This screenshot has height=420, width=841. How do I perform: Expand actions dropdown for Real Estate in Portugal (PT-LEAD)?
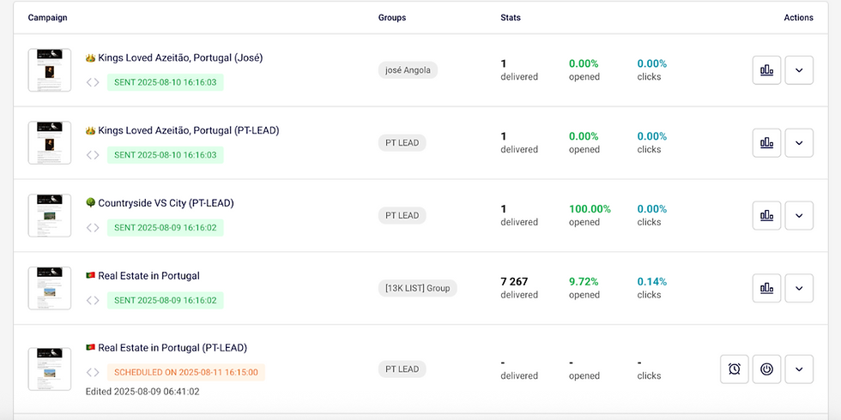799,369
